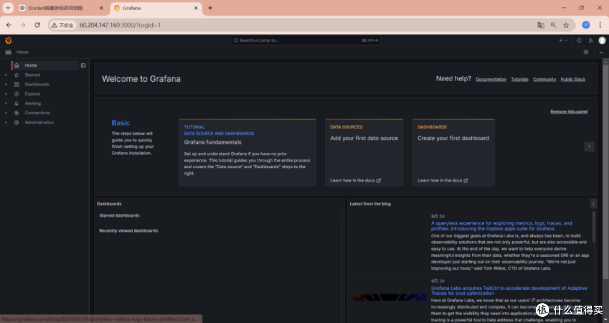Screen dimensions: 609x323
Task: Show next setup steps arrow
Action: tap(589, 147)
